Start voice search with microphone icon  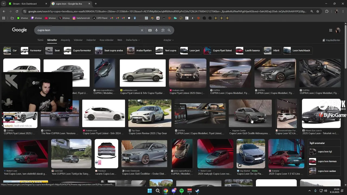[x=156, y=30]
